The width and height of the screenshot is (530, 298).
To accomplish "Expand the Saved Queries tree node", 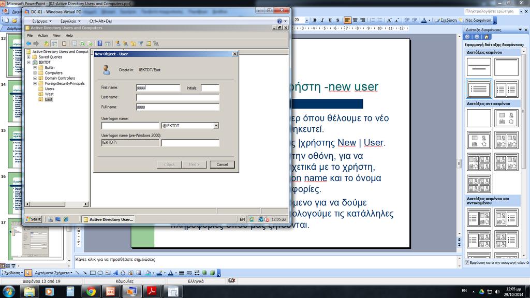I will click(29, 57).
